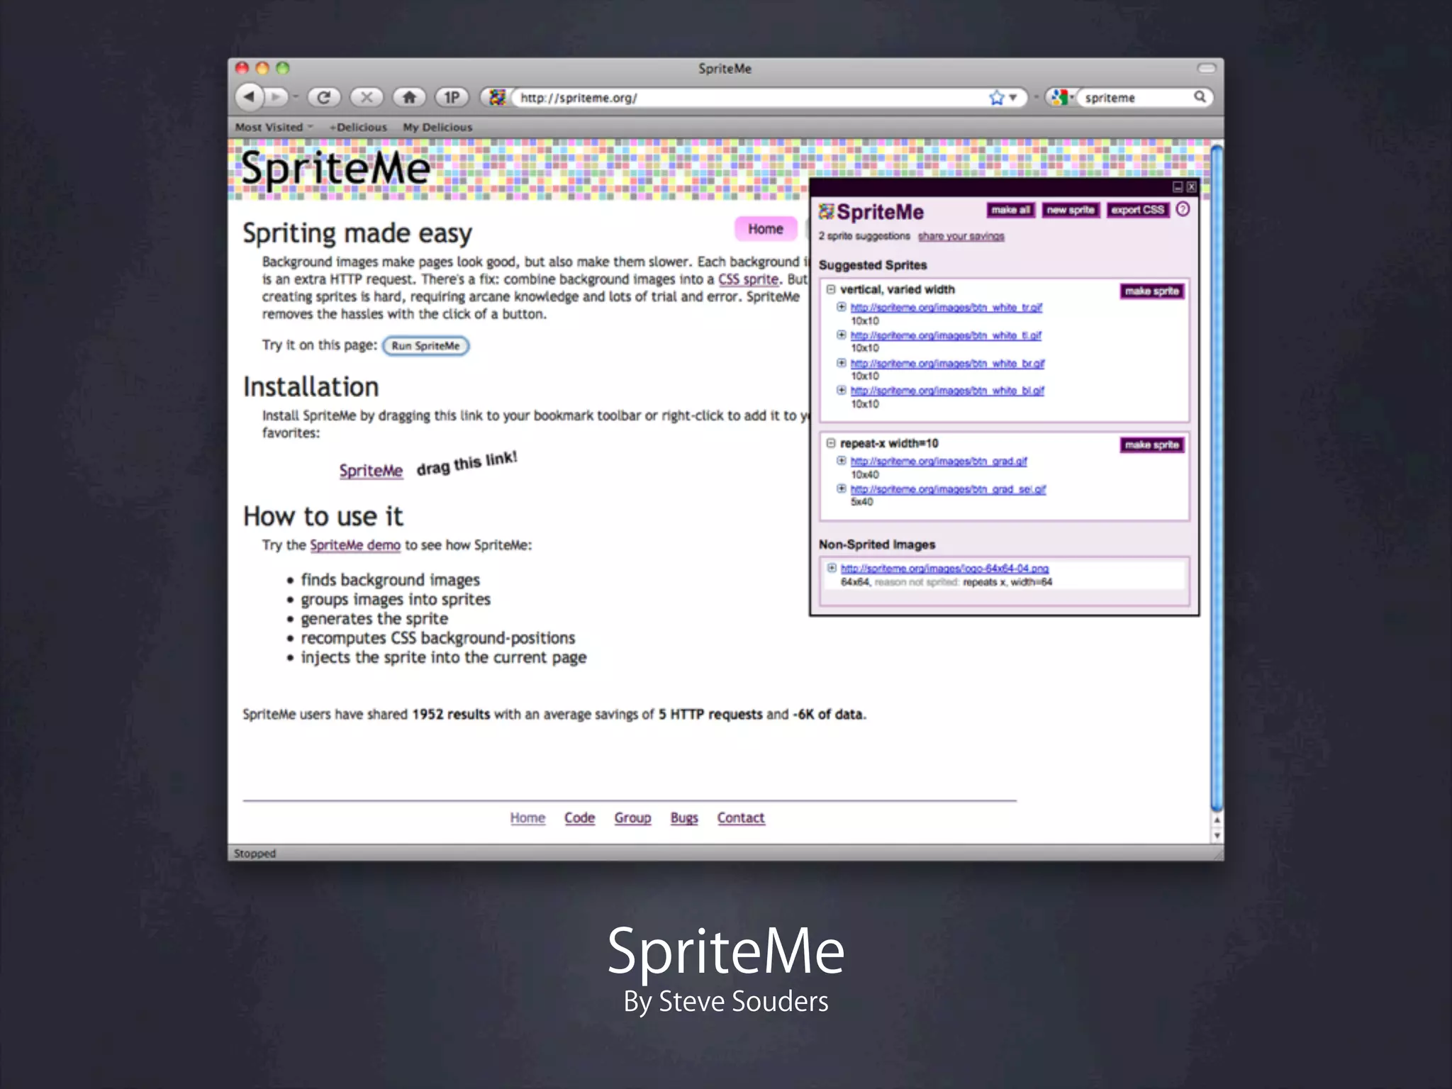This screenshot has width=1452, height=1089.
Task: Follow the share your savings link
Action: tap(961, 236)
